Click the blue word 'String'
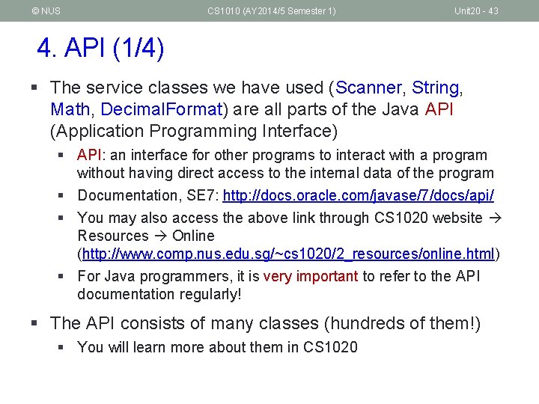Image resolution: width=539 pixels, height=404 pixels. [x=436, y=88]
